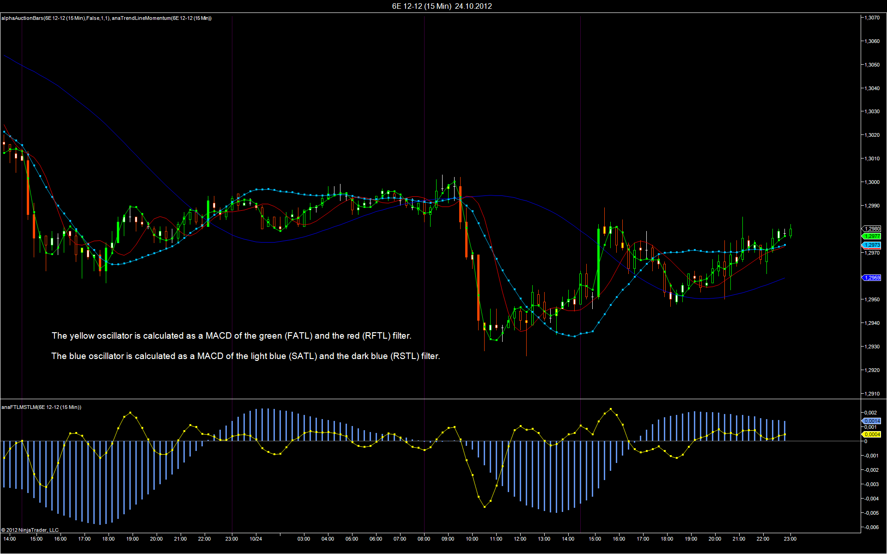Image resolution: width=887 pixels, height=554 pixels.
Task: Click the NinjaTrader, LLC copyright text
Action: click(30, 530)
